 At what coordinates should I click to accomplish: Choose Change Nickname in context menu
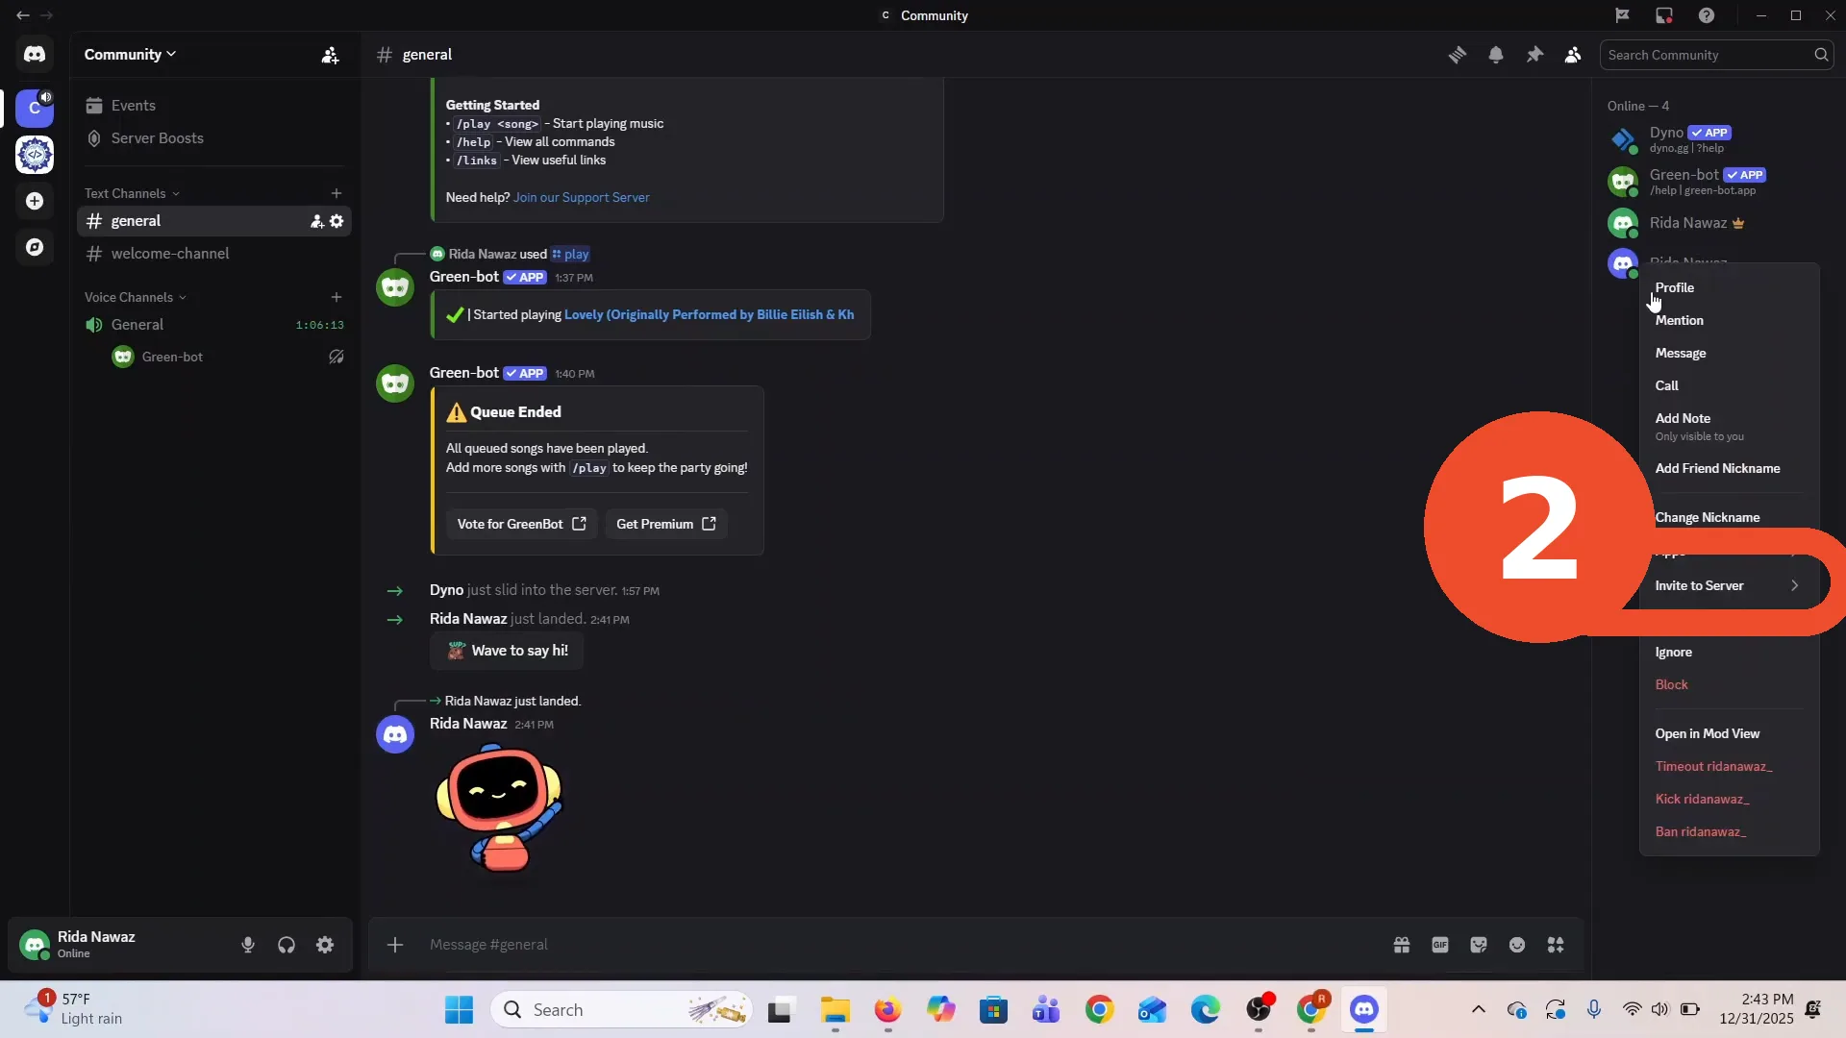coord(1729,517)
